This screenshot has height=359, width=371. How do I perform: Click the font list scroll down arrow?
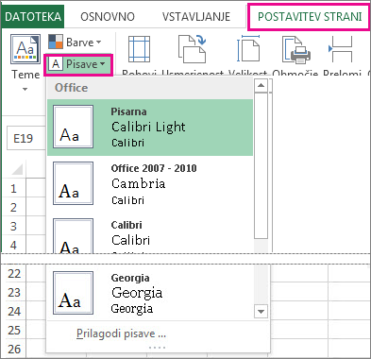pos(261,312)
